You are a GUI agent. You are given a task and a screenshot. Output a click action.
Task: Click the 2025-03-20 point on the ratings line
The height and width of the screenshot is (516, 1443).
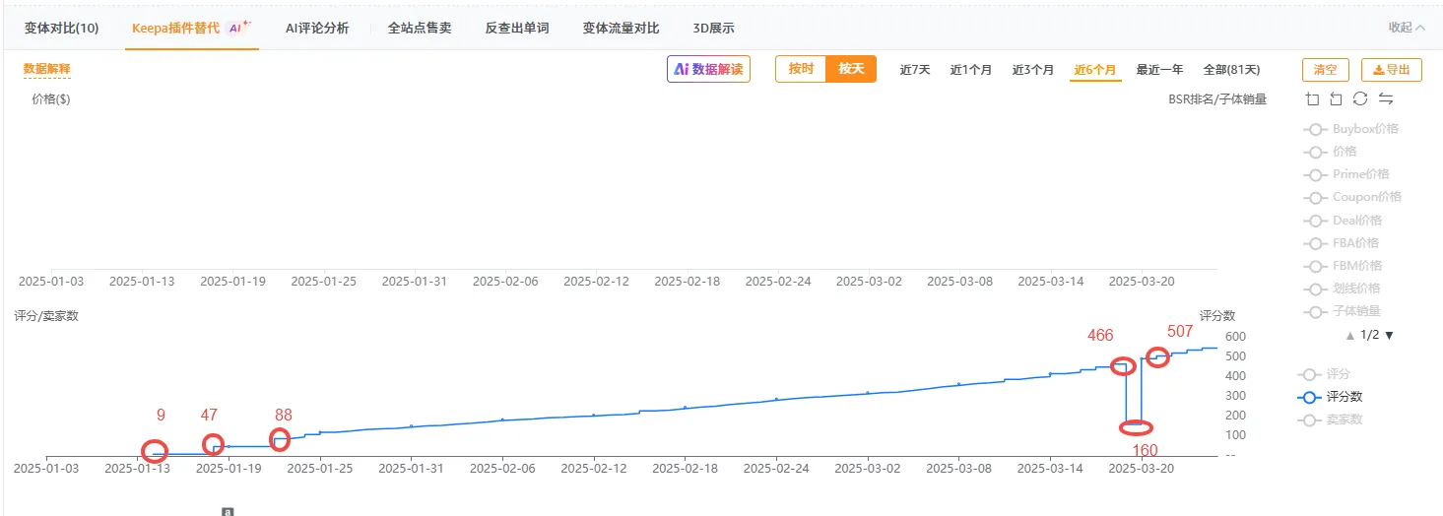tap(1142, 357)
